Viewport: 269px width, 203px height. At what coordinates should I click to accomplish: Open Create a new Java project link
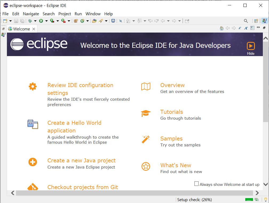(x=82, y=161)
